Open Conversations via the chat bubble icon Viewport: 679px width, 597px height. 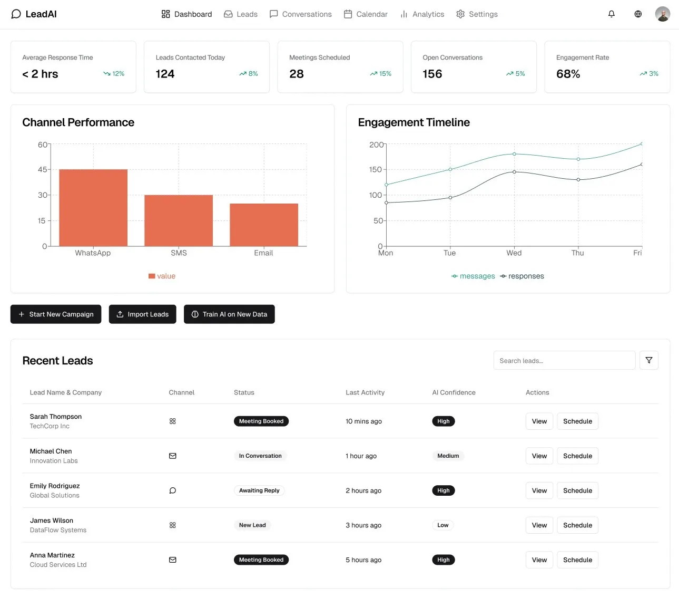pyautogui.click(x=274, y=14)
